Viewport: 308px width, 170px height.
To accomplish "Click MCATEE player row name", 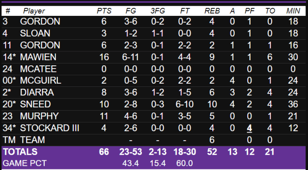I will (x=38, y=69).
